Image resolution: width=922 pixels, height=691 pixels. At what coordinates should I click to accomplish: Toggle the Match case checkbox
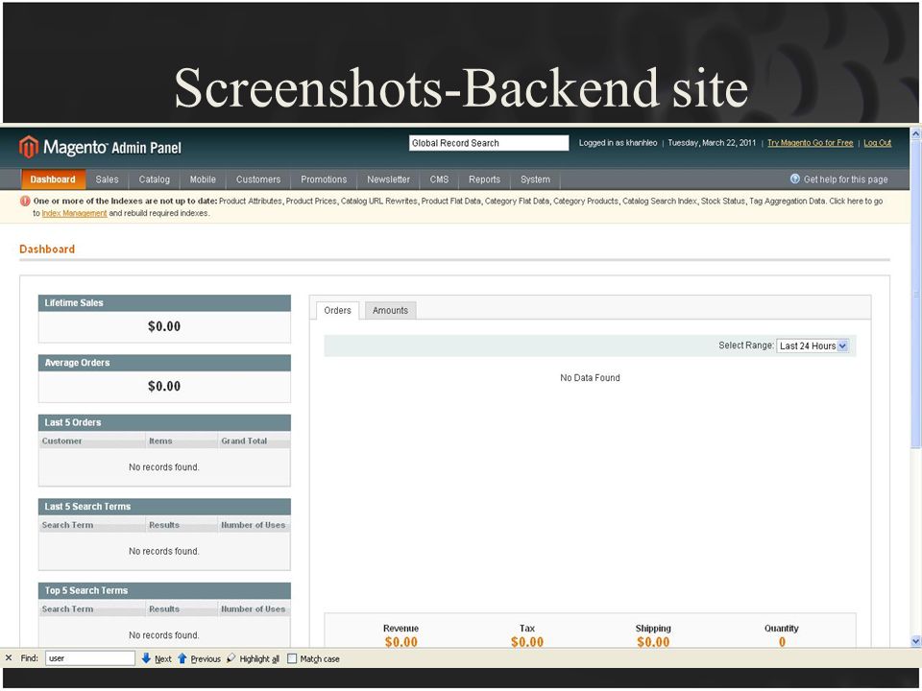coord(292,658)
